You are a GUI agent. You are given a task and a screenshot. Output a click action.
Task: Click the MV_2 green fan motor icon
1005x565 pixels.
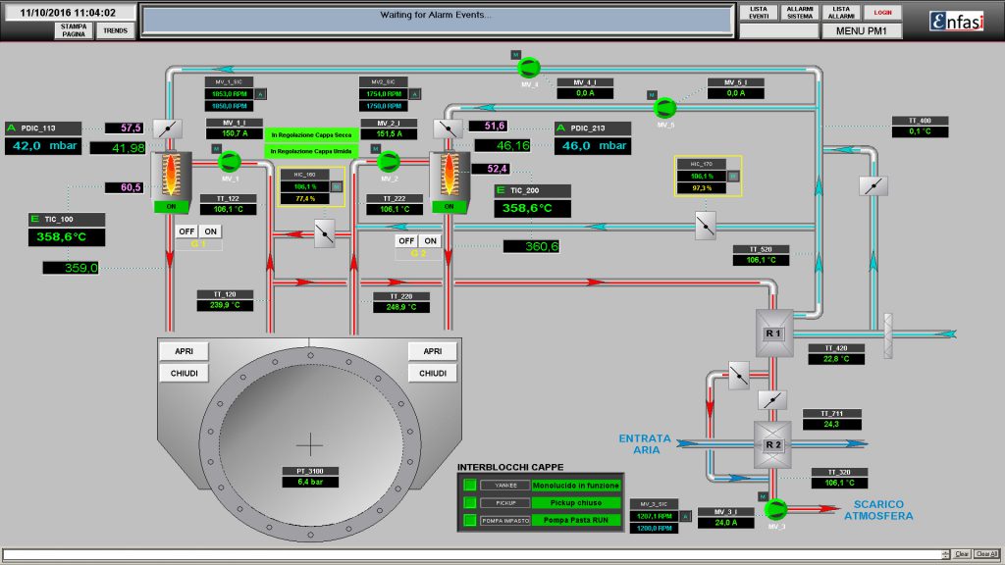click(388, 162)
